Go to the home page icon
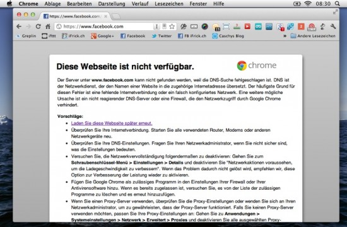Image resolution: width=347 pixels, height=227 pixels. pos(48,26)
